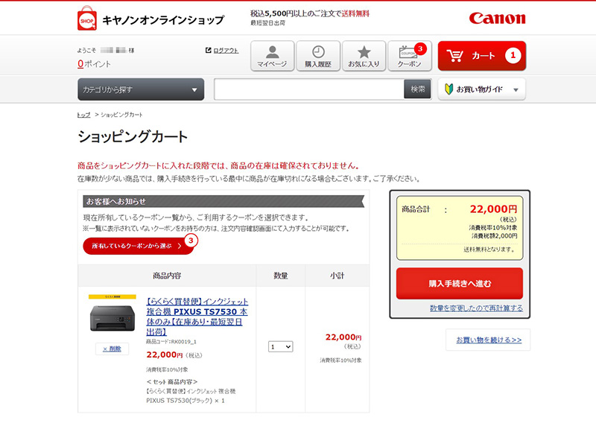Viewport: 596px width, 426px height.
Task: Click the 商品内容 column header
Action: pyautogui.click(x=167, y=276)
